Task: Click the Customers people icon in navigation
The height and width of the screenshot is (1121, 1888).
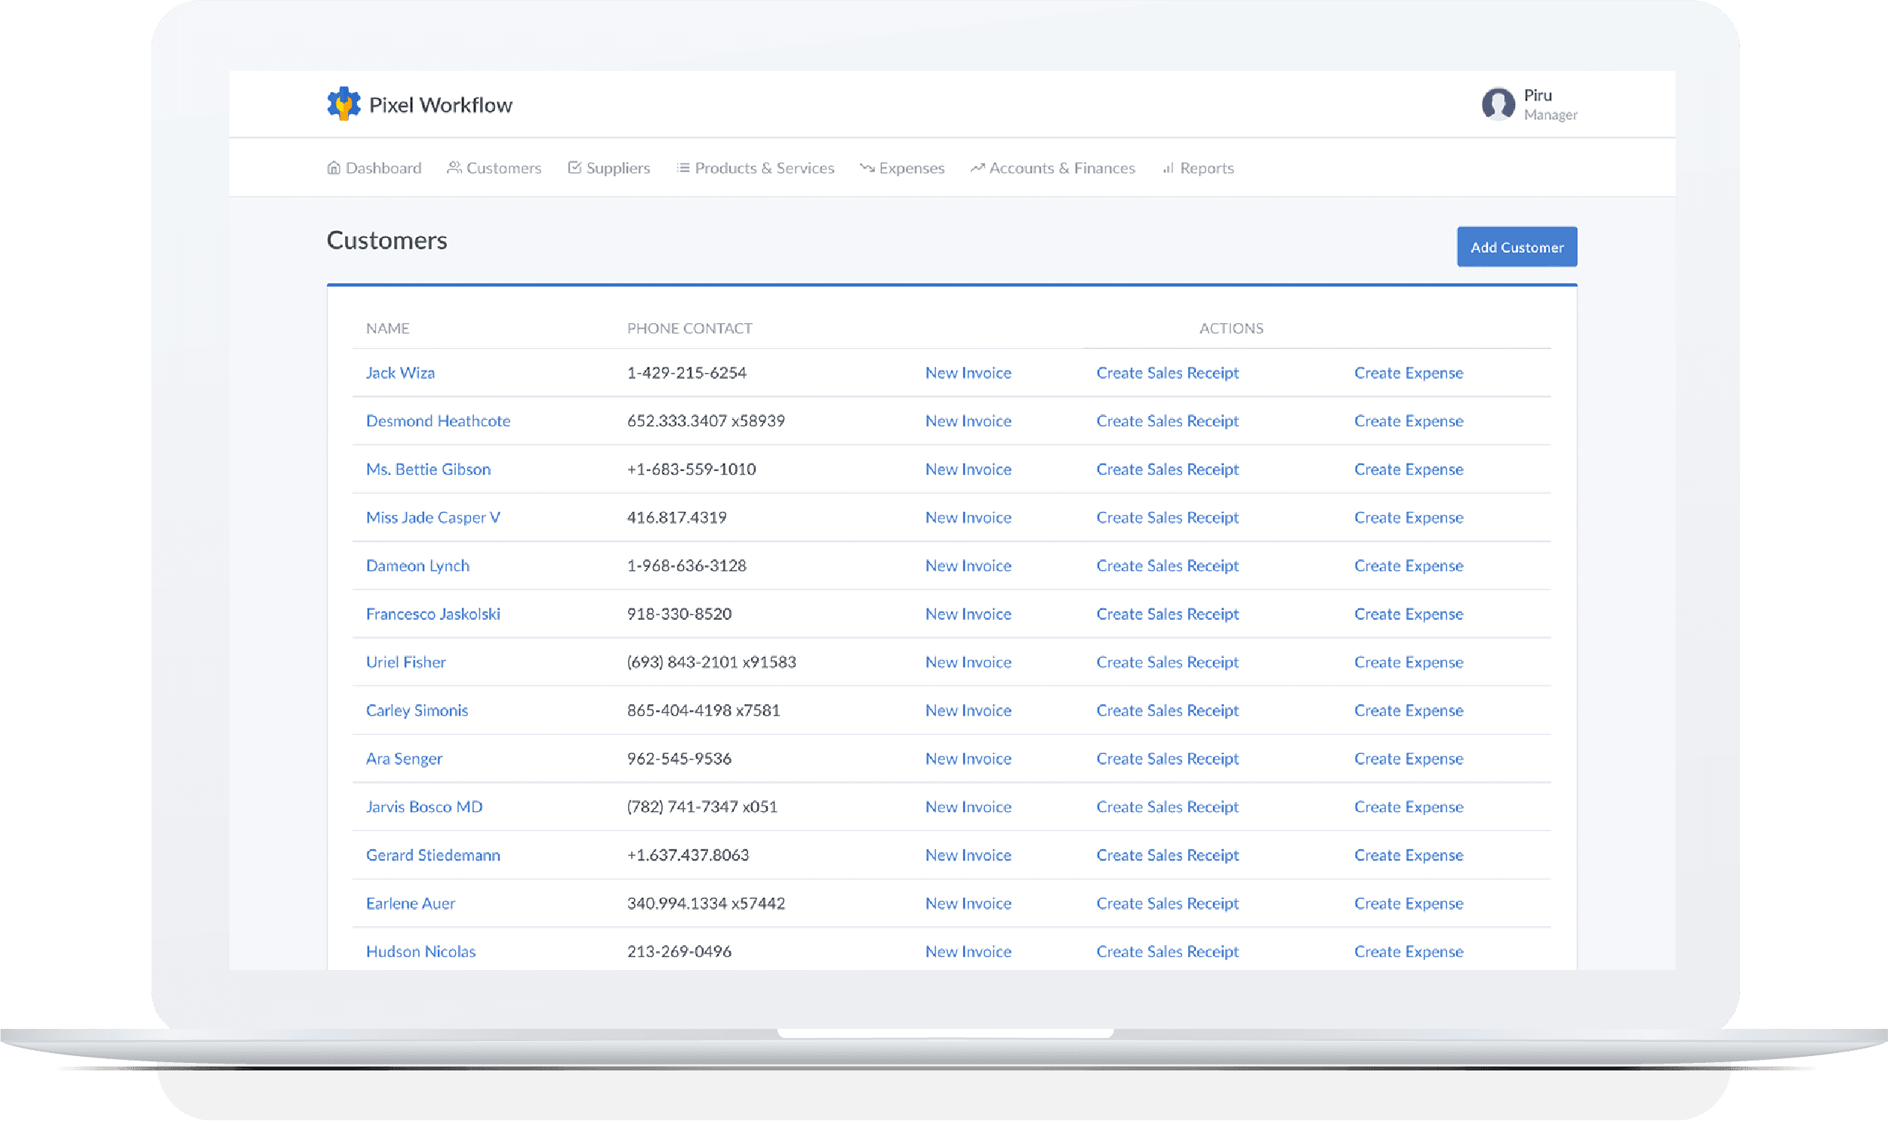Action: 454,168
